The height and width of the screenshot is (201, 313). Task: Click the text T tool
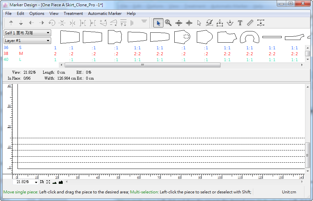point(240,23)
